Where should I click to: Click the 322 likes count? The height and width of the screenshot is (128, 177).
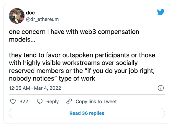24,101
